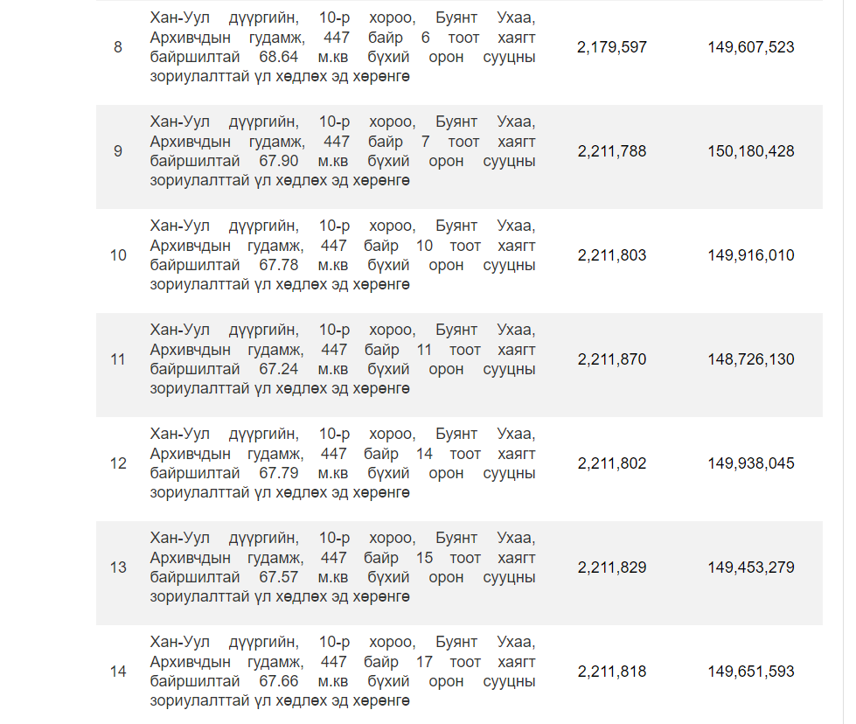Click the 67.78 м.кв property description
856x724 pixels.
click(342, 255)
